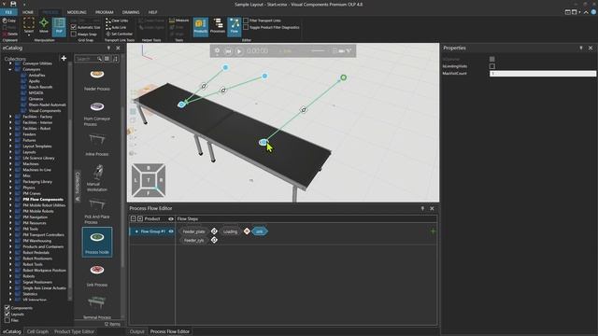Toggle the Flow editor button
The image size is (598, 336).
[235, 27]
